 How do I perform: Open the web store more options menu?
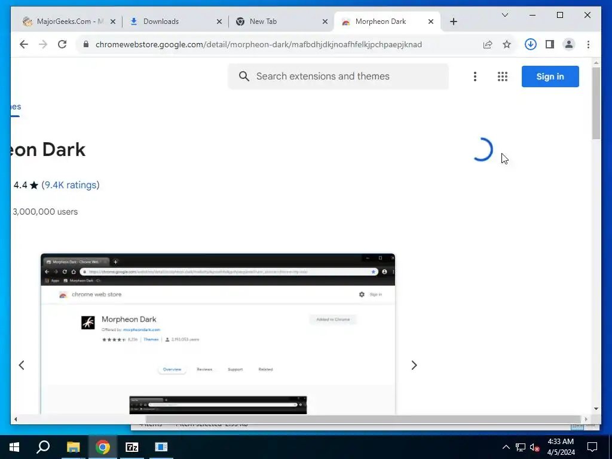tap(475, 76)
